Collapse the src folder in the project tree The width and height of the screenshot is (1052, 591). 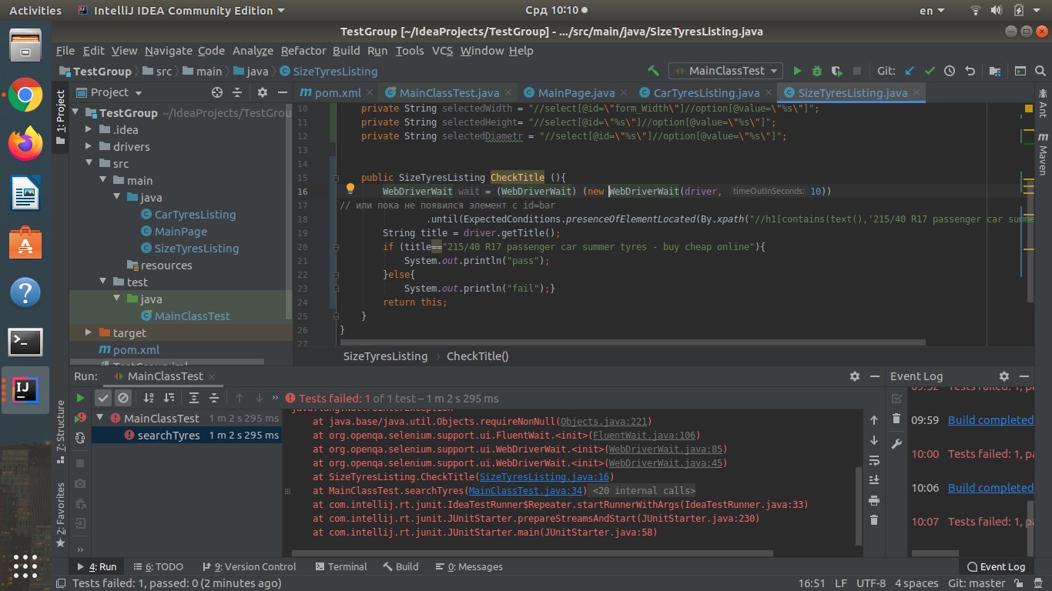(90, 163)
